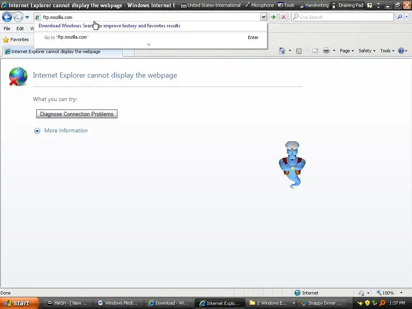412x309 pixels.
Task: Click the language bar Help icon
Action: (x=369, y=5)
